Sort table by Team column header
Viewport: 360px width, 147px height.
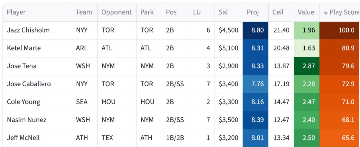pyautogui.click(x=84, y=12)
